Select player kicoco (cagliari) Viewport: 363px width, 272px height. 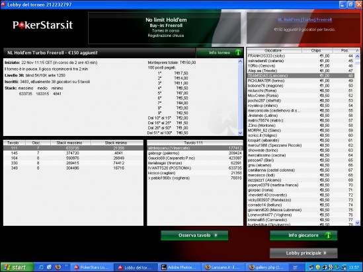195,173
